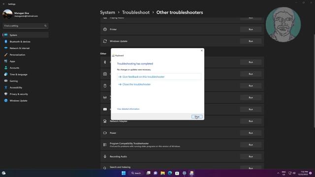Viewport: 315px width, 177px height.
Task: Click the ENG language indicator
Action: coord(283,173)
